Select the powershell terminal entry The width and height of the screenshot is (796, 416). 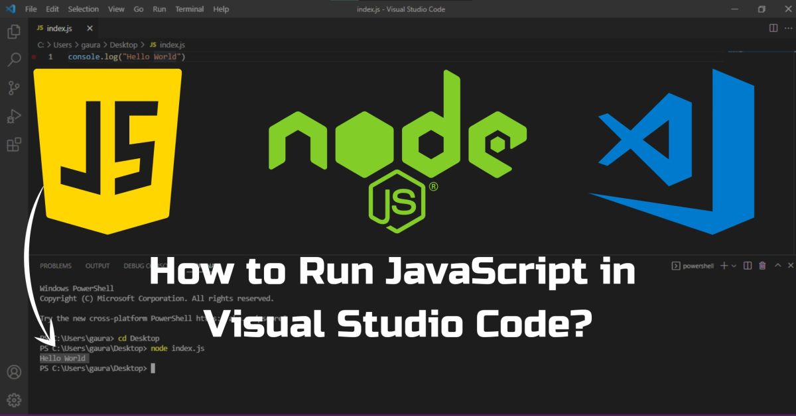[692, 265]
